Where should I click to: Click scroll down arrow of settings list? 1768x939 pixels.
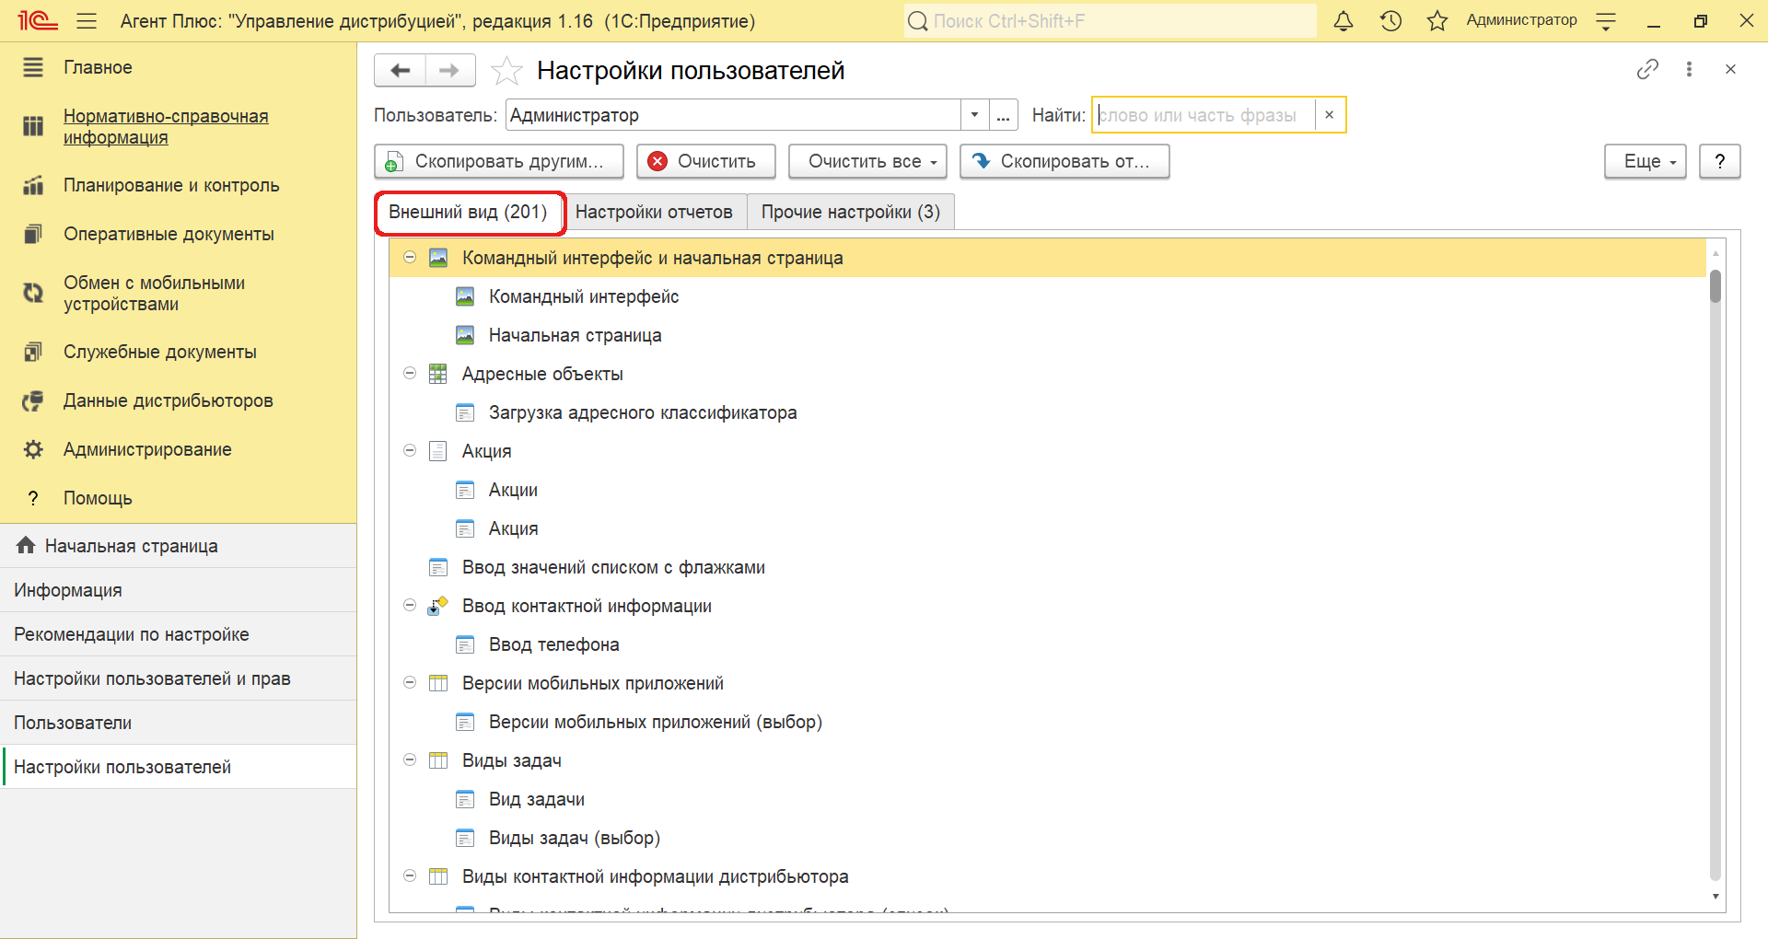click(x=1715, y=896)
